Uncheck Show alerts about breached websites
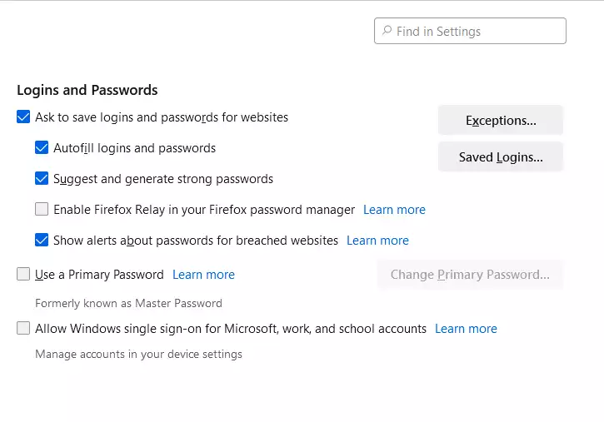 (x=42, y=240)
